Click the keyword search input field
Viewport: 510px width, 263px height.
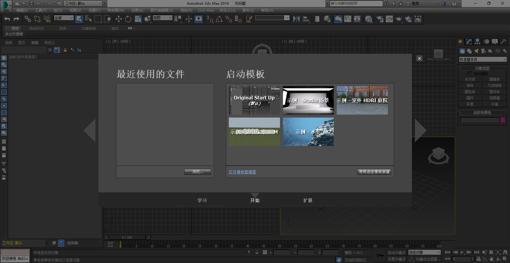(356, 3)
